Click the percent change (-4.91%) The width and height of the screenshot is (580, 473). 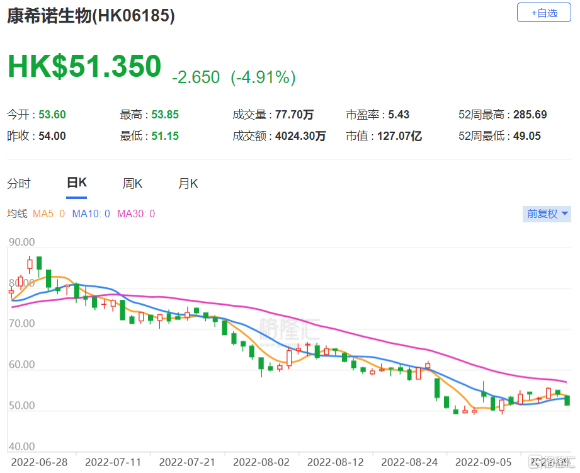click(x=263, y=77)
